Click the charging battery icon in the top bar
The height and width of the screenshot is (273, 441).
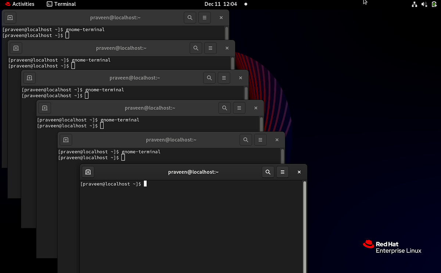point(434,4)
